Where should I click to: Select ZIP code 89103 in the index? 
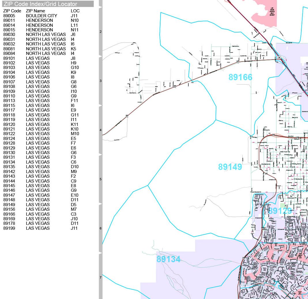(9, 68)
